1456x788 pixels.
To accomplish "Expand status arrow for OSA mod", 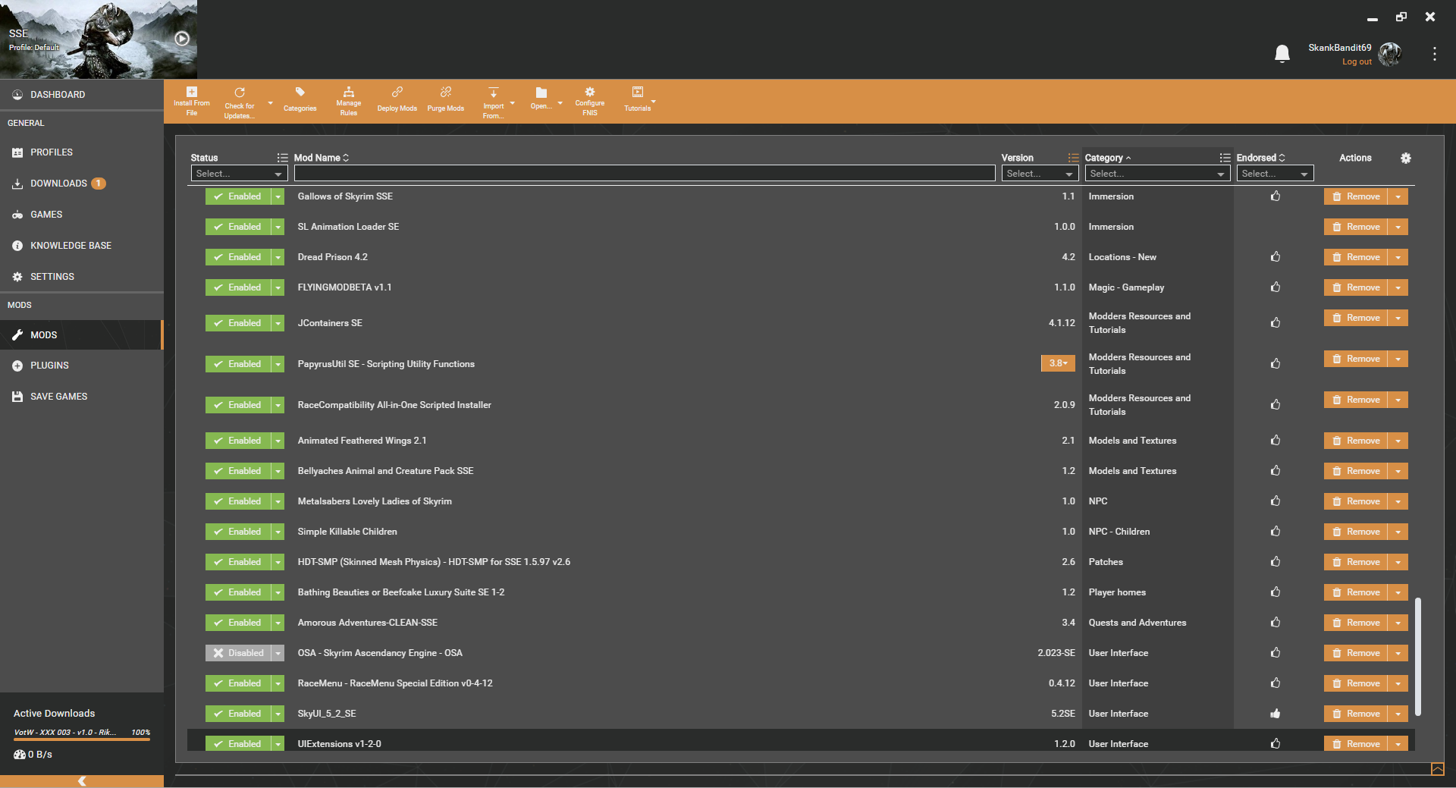I will tap(278, 653).
